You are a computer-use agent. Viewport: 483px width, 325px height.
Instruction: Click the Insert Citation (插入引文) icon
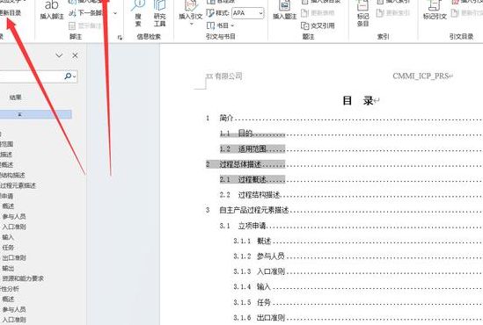point(191,12)
